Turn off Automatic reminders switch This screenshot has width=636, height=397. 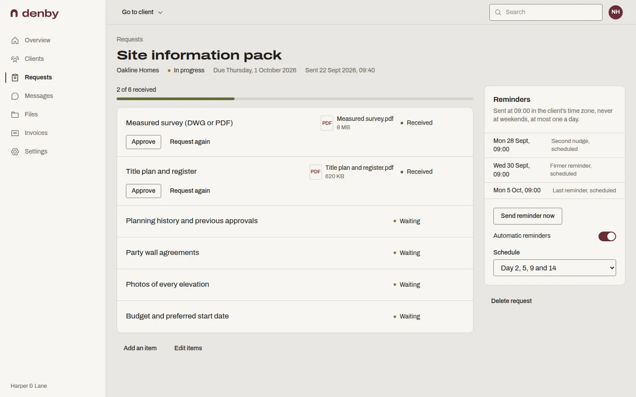(x=607, y=236)
